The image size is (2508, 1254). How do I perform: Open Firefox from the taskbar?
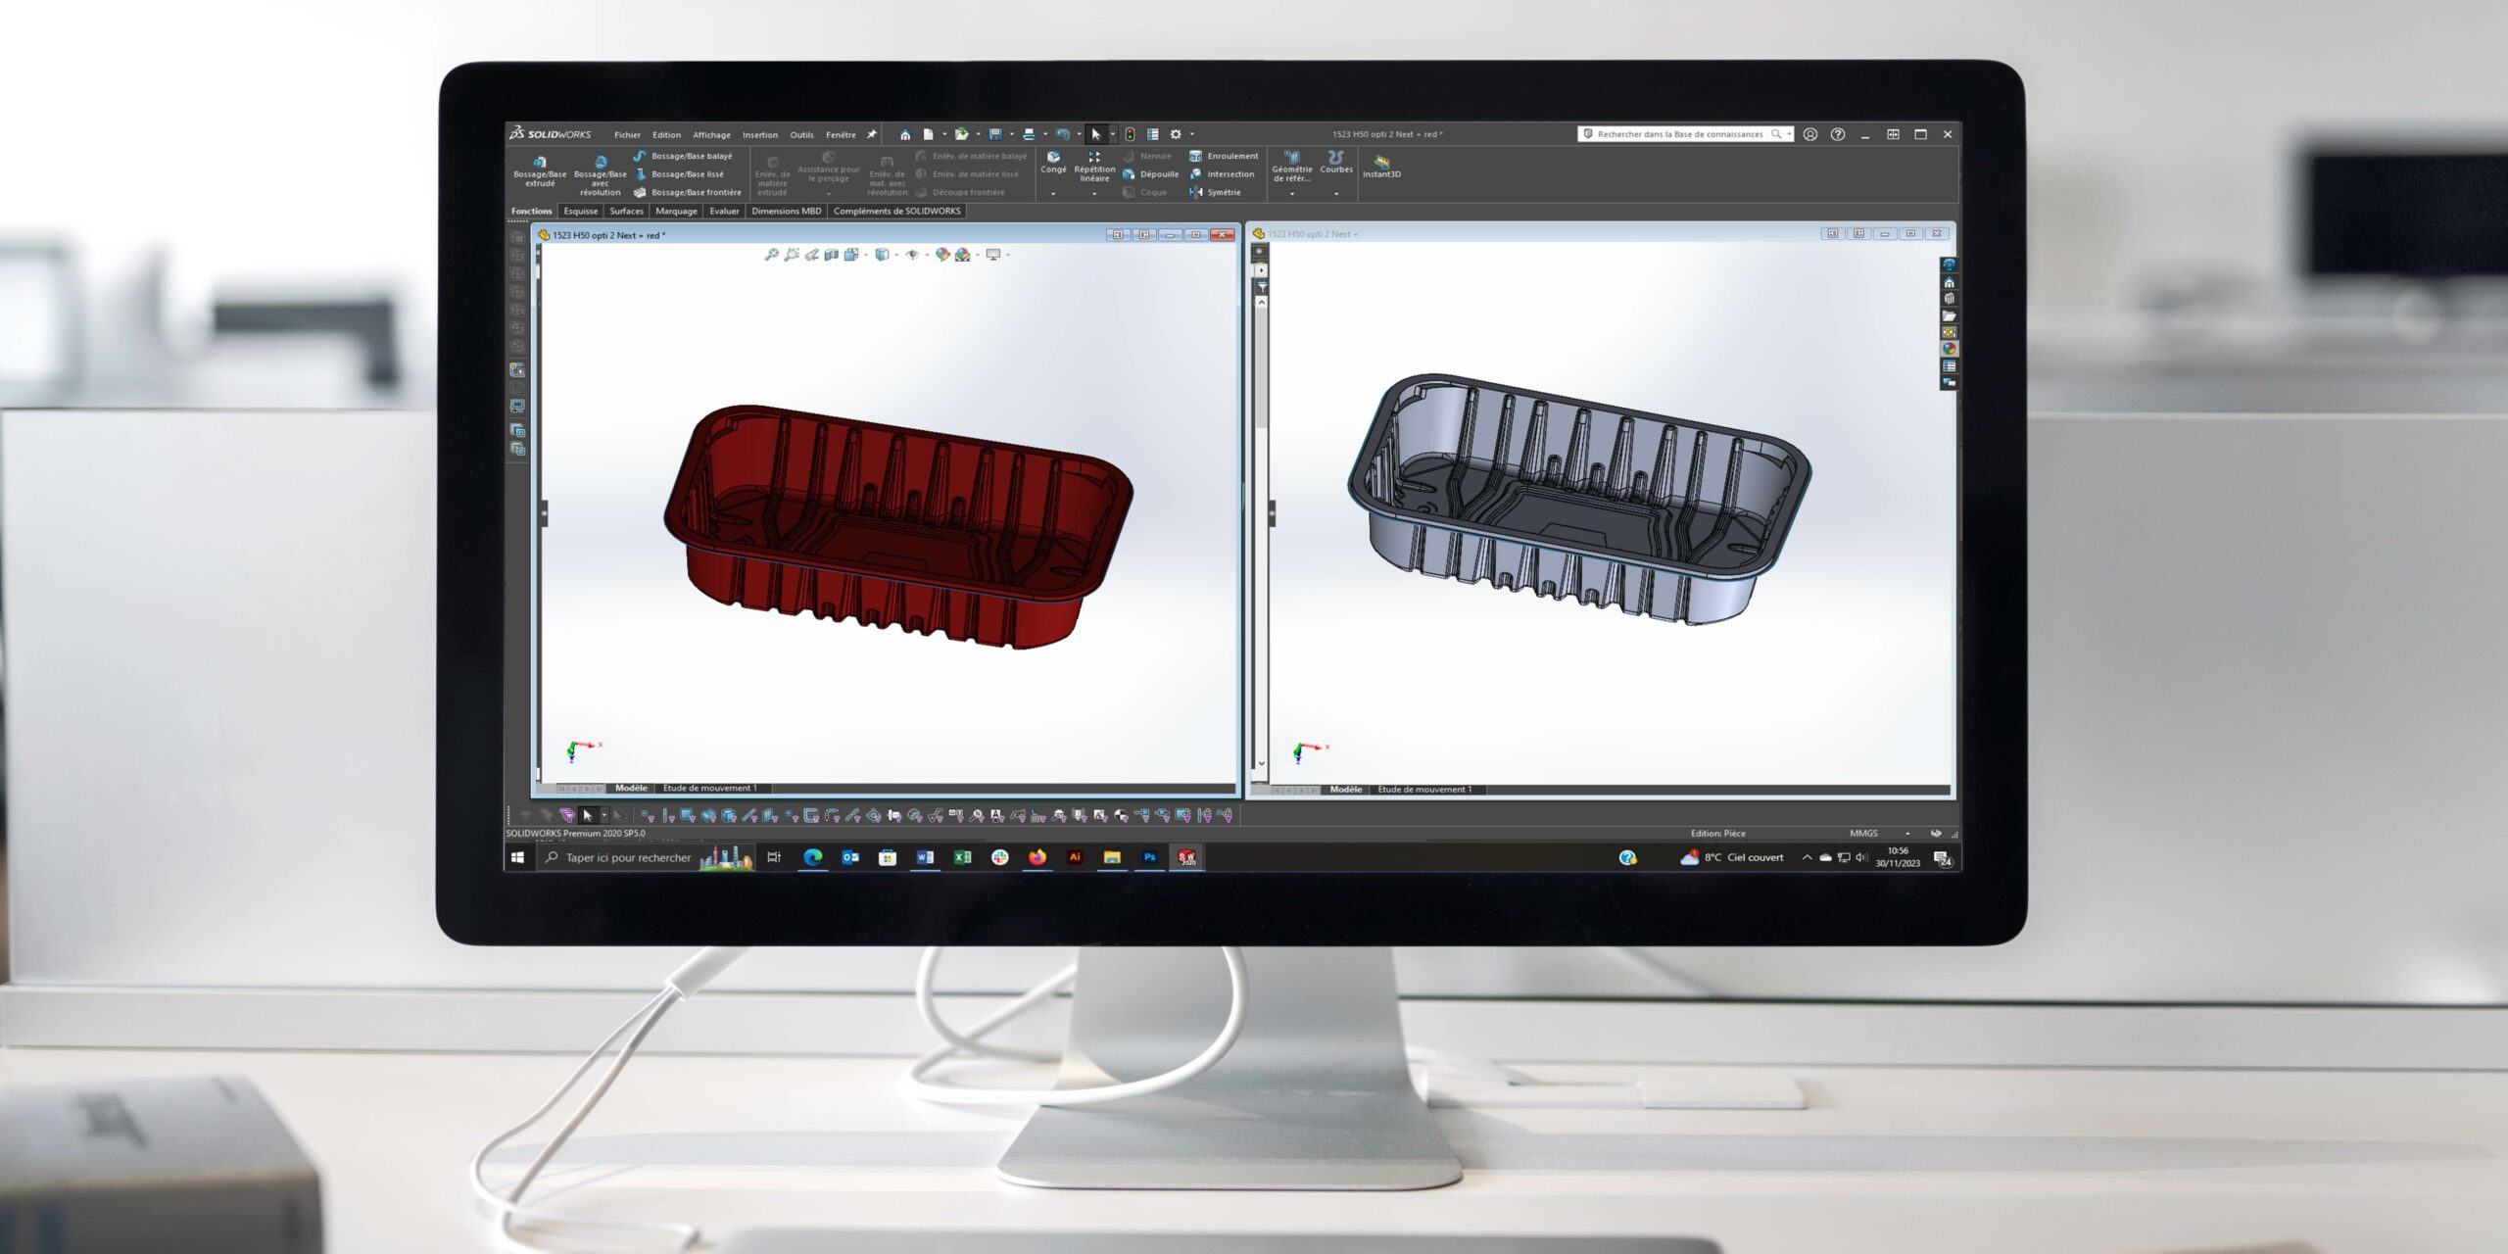pyautogui.click(x=1037, y=857)
